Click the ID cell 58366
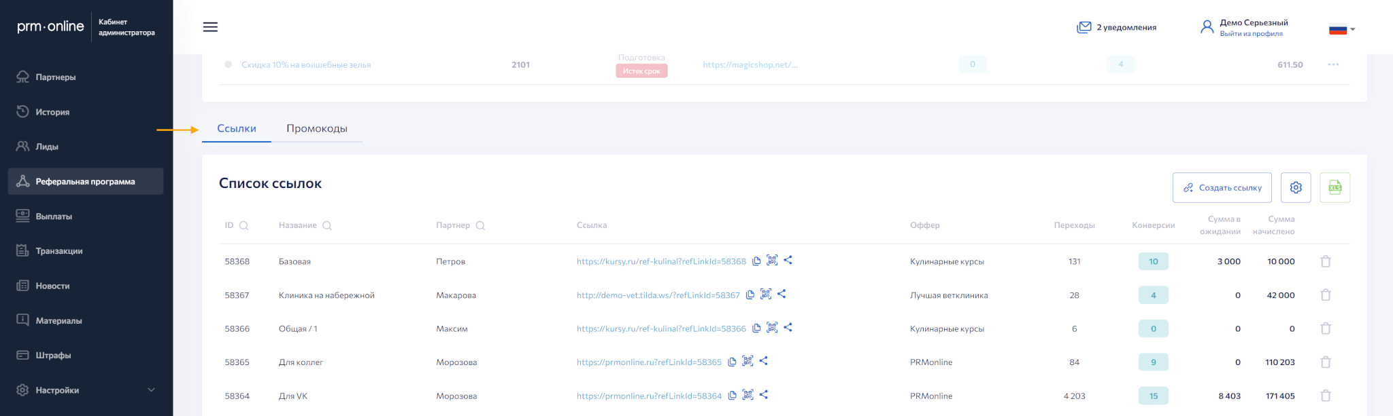This screenshot has width=1393, height=416. (x=237, y=328)
